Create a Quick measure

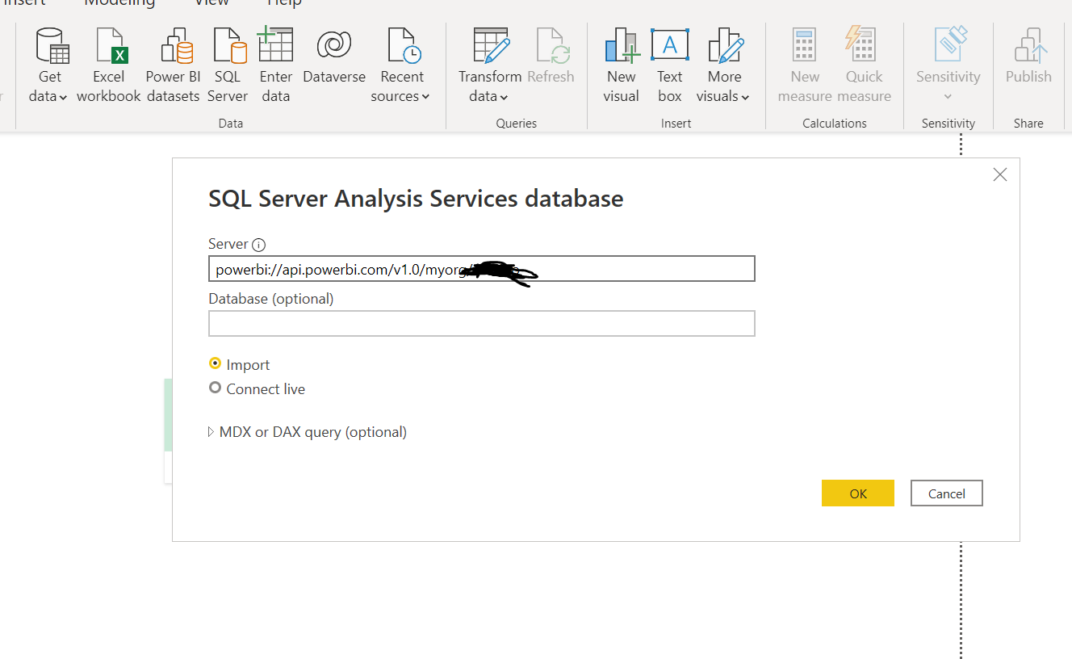click(x=864, y=66)
